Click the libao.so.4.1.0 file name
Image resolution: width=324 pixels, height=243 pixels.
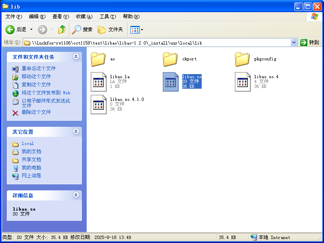click(x=127, y=99)
